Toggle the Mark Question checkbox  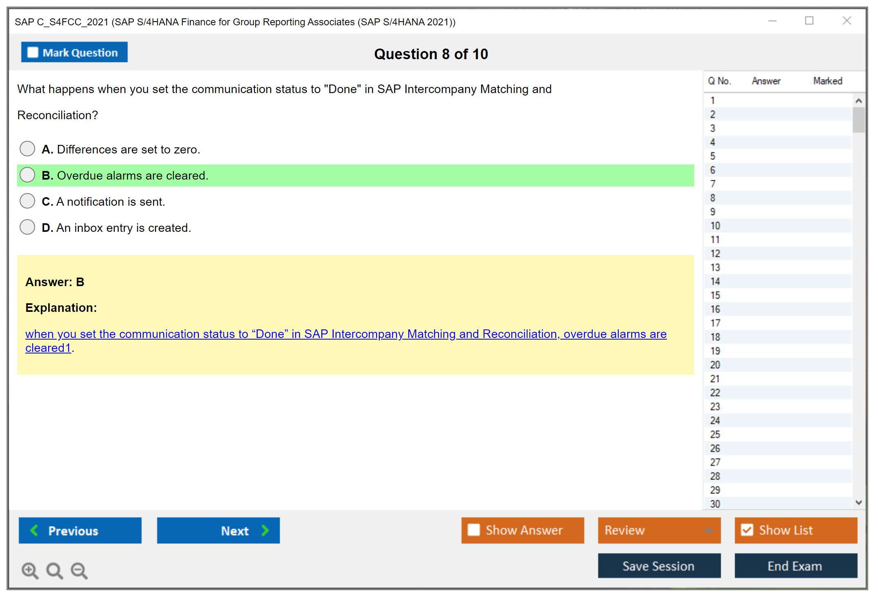click(33, 52)
